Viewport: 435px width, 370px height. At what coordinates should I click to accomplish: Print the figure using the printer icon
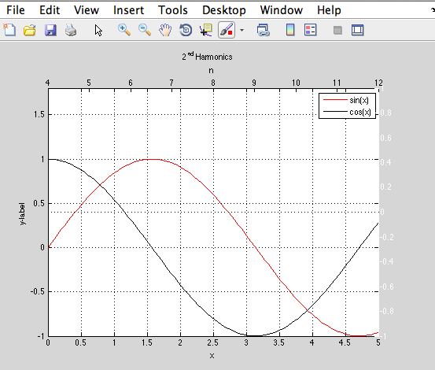(x=71, y=30)
